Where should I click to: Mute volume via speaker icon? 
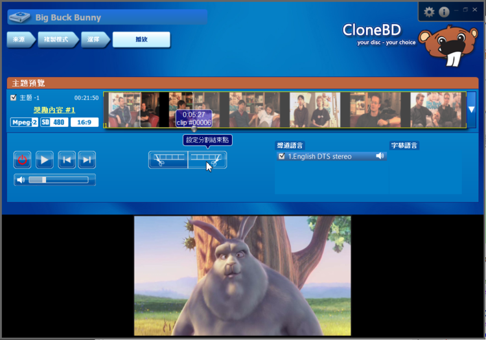pos(21,180)
